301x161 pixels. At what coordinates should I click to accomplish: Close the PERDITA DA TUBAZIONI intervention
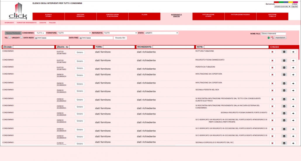(272, 67)
